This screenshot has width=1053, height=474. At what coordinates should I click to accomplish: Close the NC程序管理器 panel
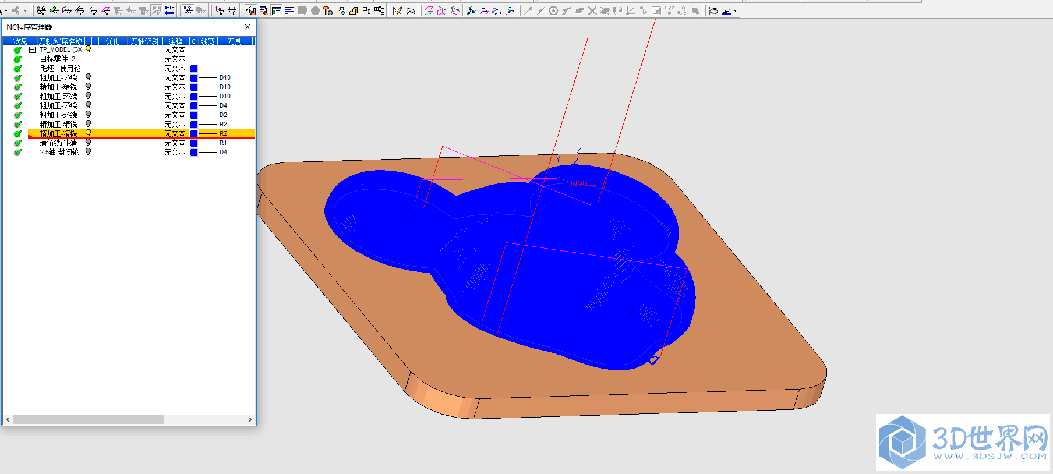click(x=248, y=27)
